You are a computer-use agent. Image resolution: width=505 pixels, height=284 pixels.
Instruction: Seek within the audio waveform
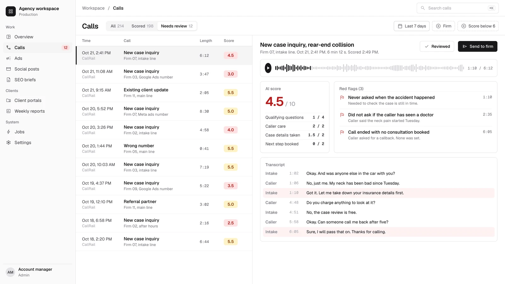pos(369,68)
